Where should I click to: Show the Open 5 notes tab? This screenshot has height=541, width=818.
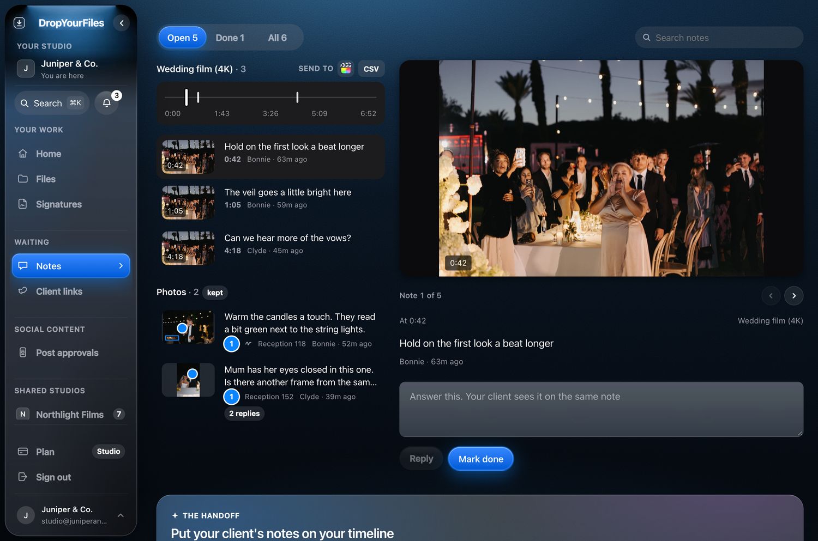click(x=183, y=38)
